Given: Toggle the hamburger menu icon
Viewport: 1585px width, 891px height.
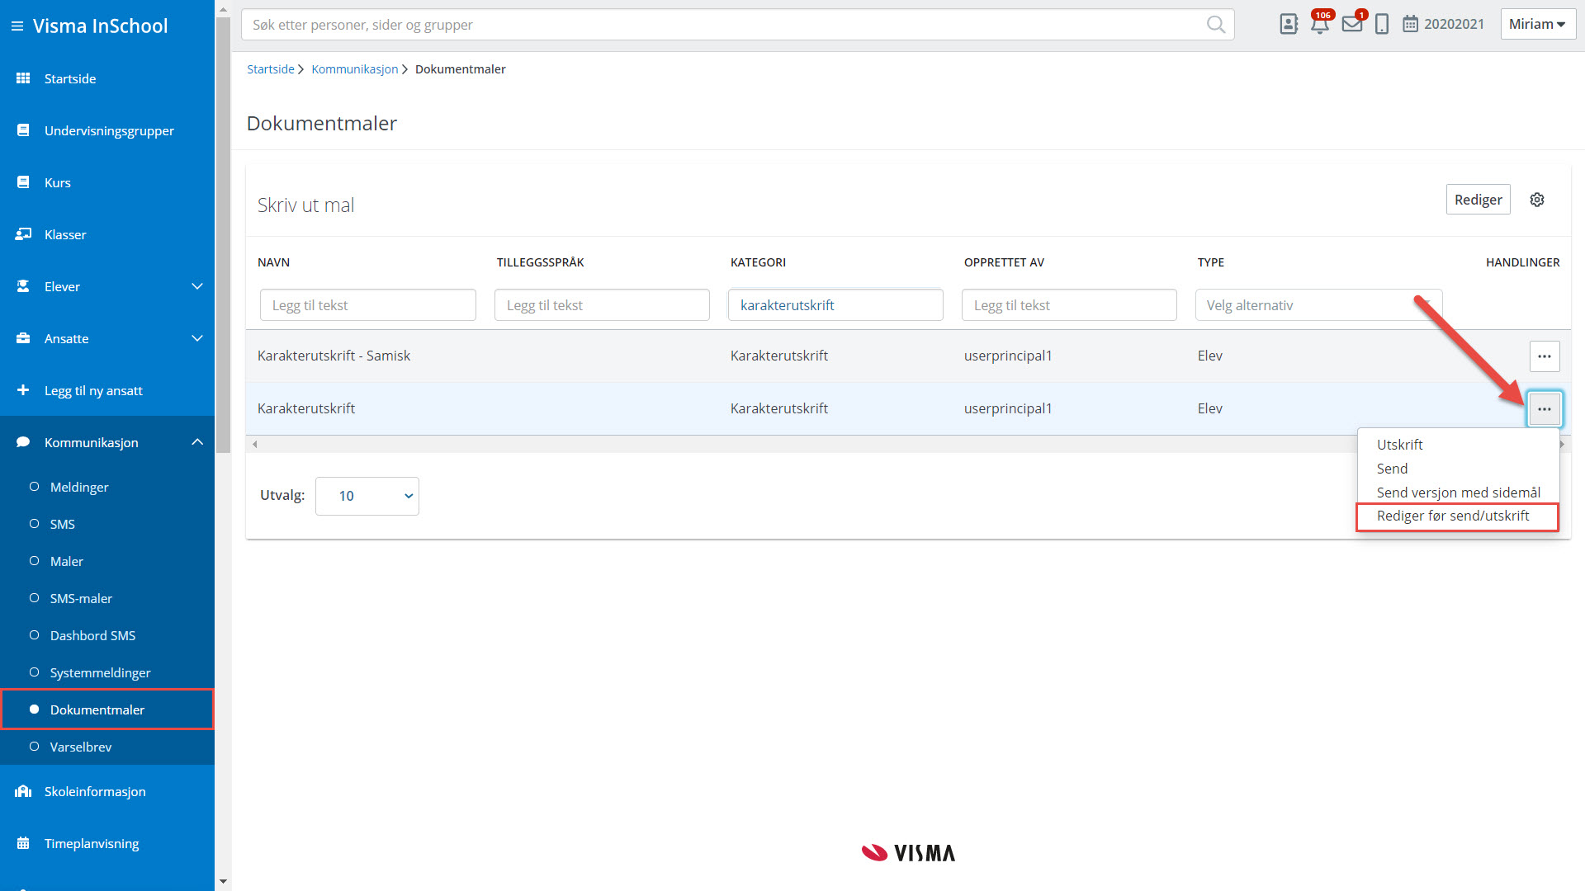Looking at the screenshot, I should point(17,26).
